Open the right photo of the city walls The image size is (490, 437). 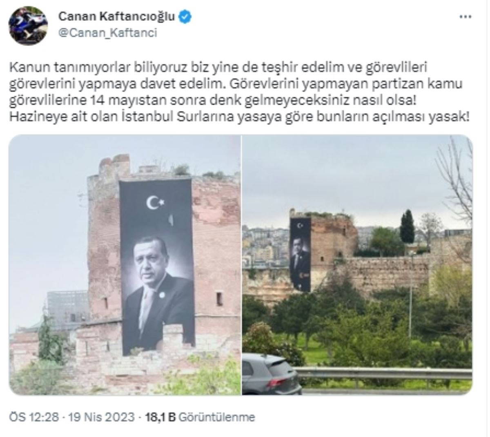tap(357, 265)
